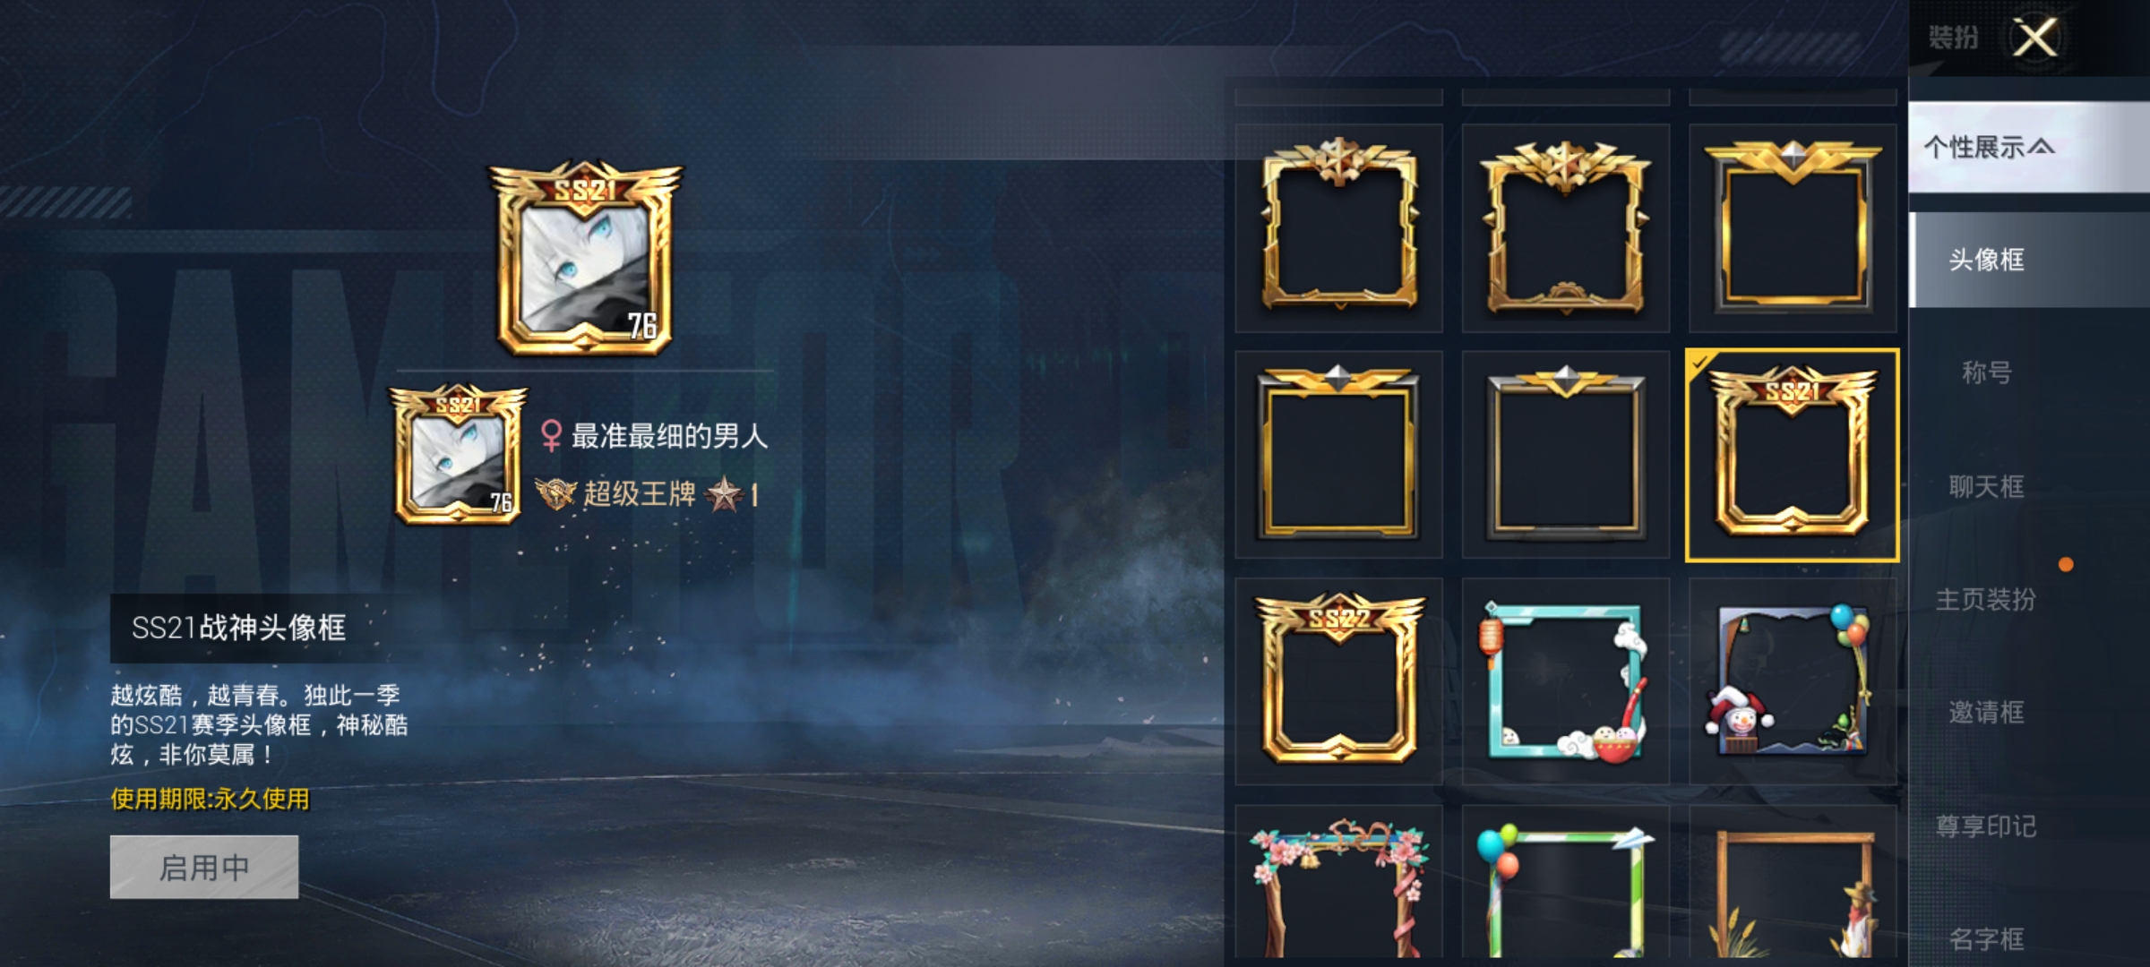Select the SS22 golden avatar frame
Viewport: 2150px width, 967px height.
point(1338,680)
